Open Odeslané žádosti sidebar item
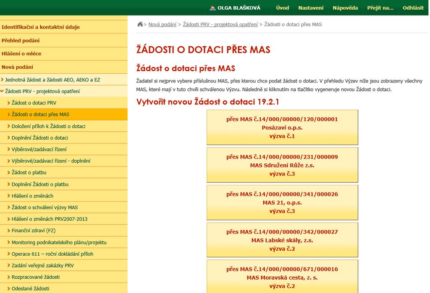430x293 pixels. (x=64, y=288)
